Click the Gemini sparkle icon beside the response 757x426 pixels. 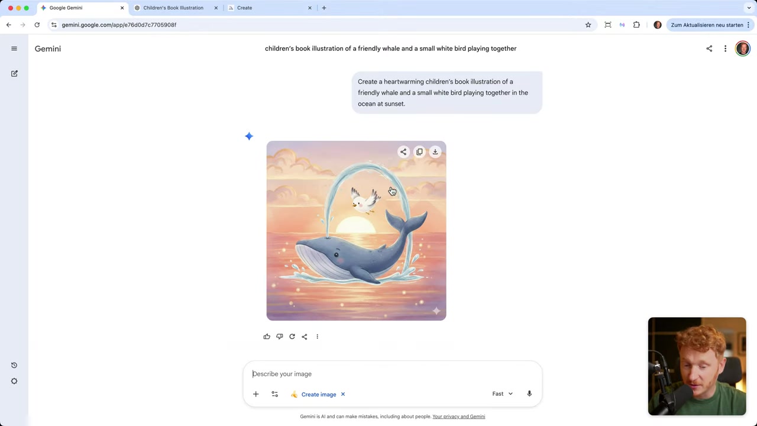(x=249, y=136)
